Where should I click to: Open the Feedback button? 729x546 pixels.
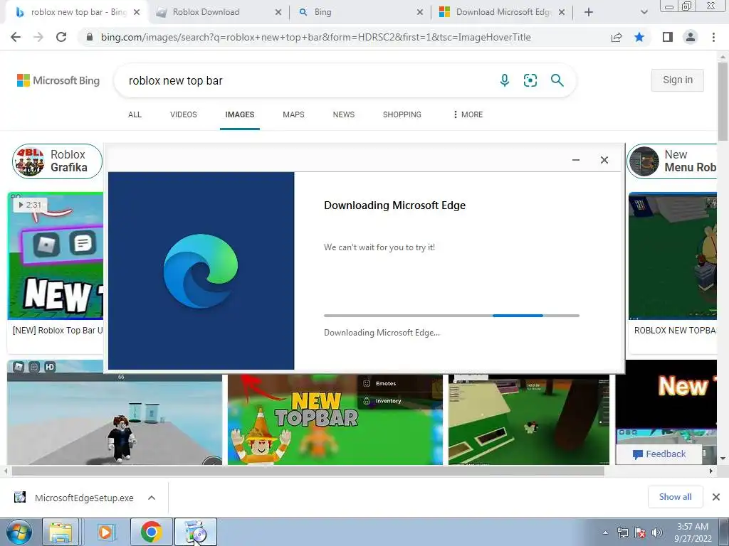[659, 454]
